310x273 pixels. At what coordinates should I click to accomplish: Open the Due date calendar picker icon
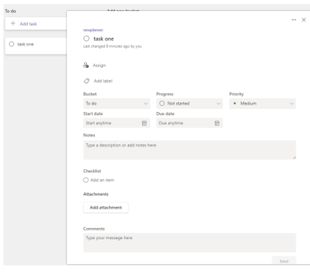[x=217, y=123]
